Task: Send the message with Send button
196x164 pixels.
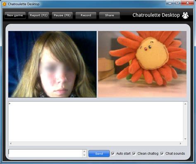Action: (99, 154)
